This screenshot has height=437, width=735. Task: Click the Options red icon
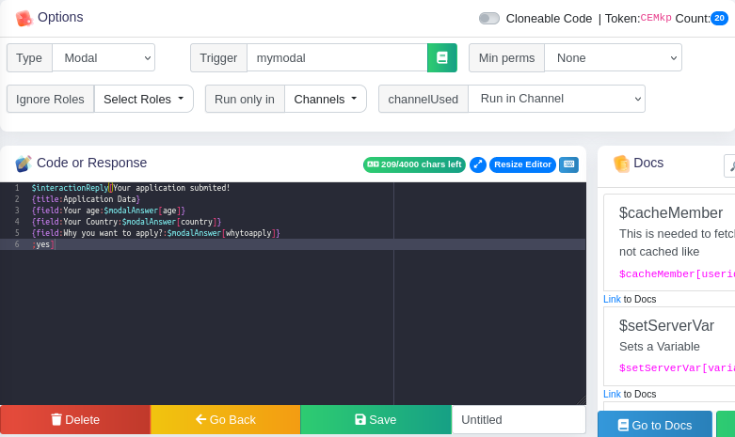[x=24, y=18]
